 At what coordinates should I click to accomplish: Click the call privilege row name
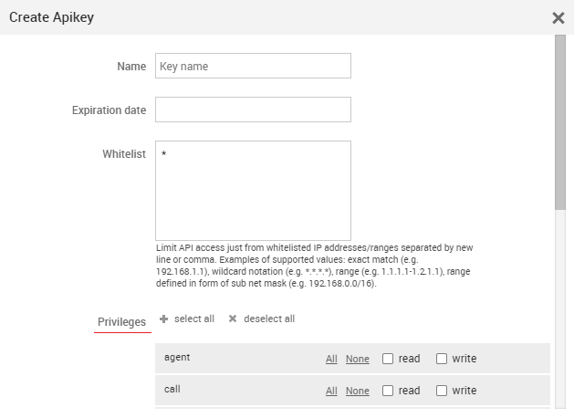click(172, 389)
